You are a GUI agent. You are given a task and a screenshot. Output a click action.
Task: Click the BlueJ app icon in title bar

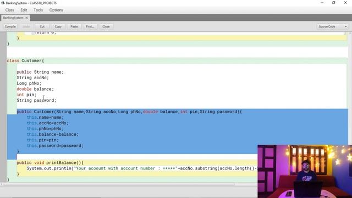point(3,3)
